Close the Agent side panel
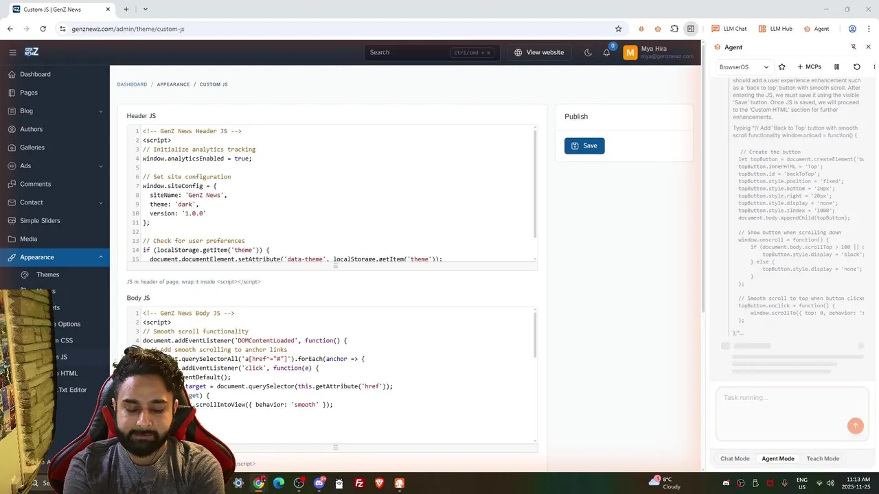 (x=868, y=47)
